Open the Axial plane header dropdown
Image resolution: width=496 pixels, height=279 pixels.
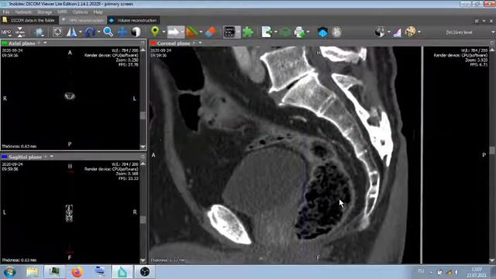tap(45, 43)
